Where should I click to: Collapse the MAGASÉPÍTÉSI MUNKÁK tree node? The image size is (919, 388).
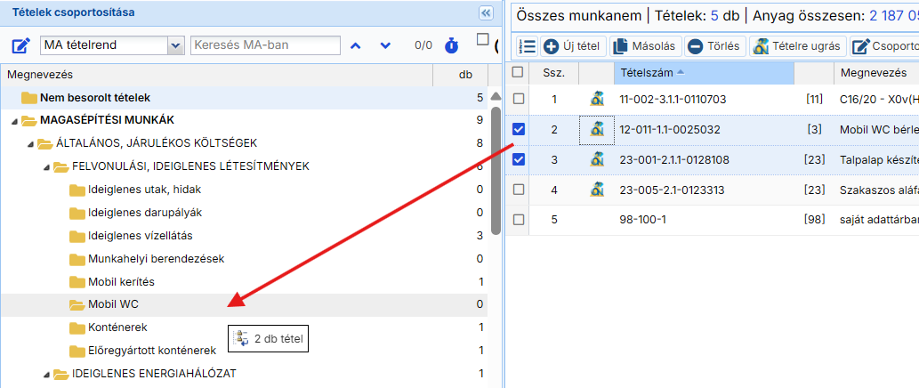14,120
